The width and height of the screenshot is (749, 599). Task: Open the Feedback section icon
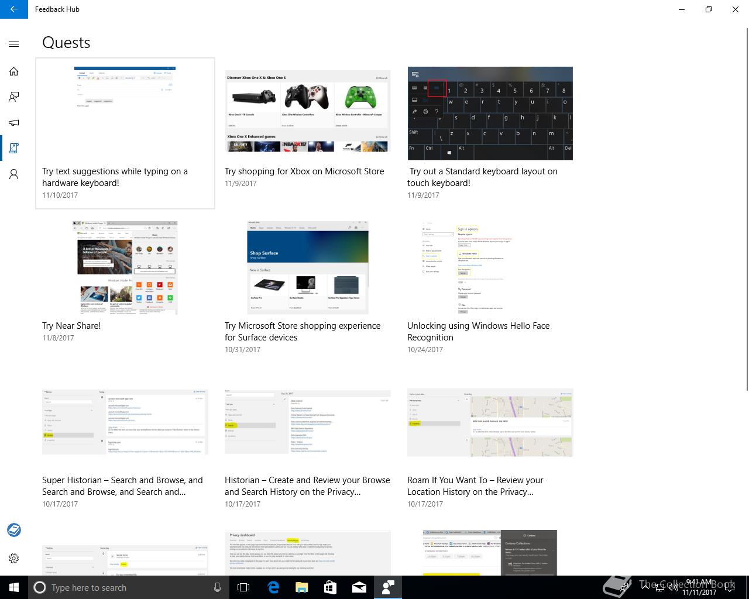point(14,97)
